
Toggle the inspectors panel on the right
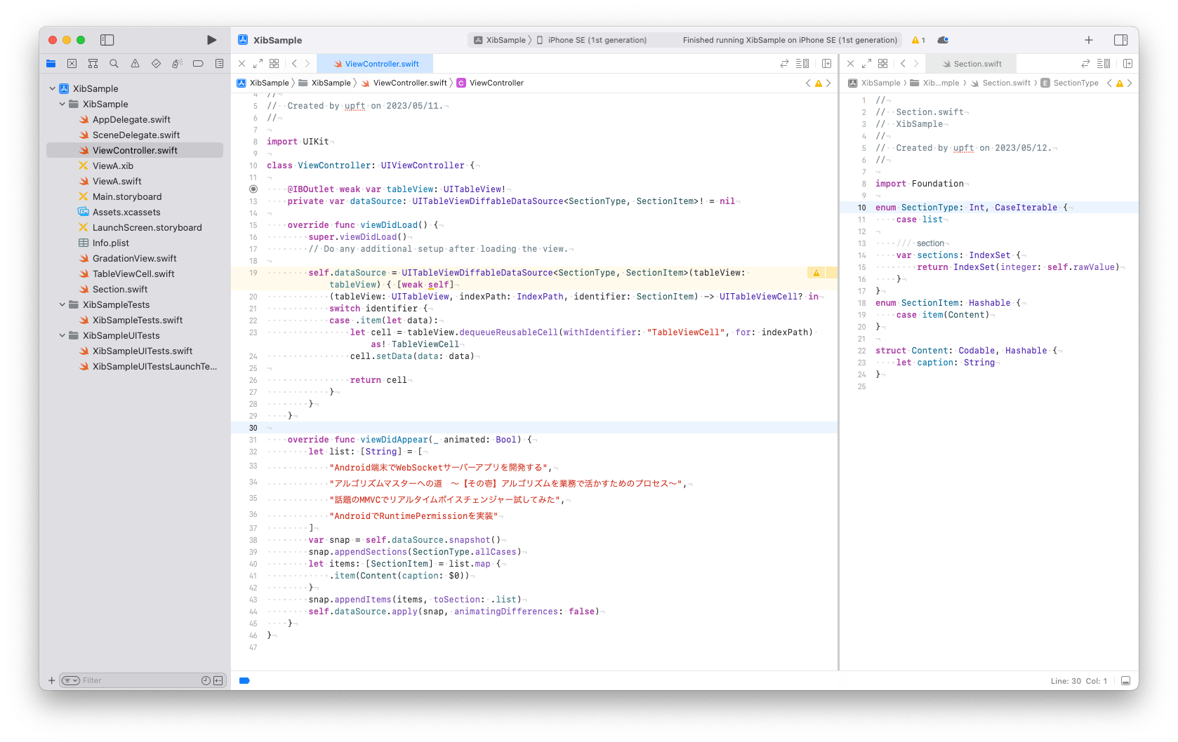click(1120, 40)
